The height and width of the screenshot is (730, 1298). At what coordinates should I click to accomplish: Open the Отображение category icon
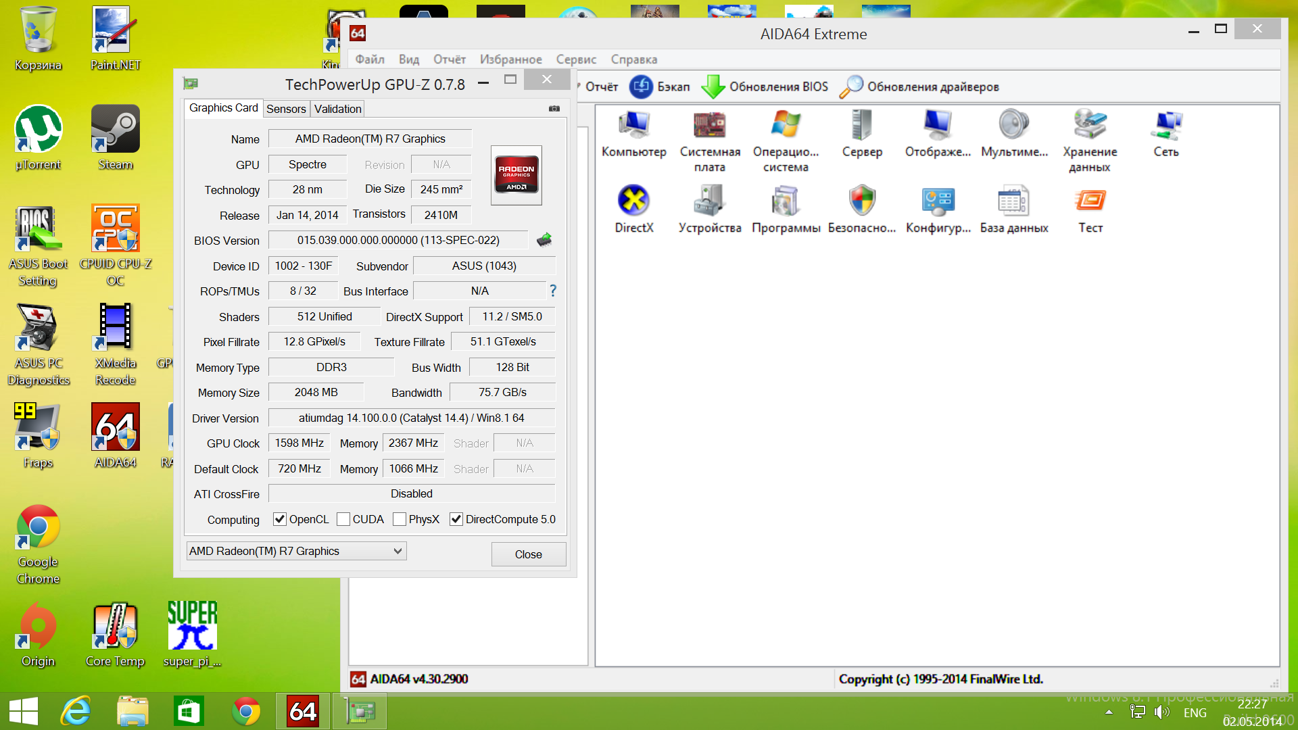938,135
